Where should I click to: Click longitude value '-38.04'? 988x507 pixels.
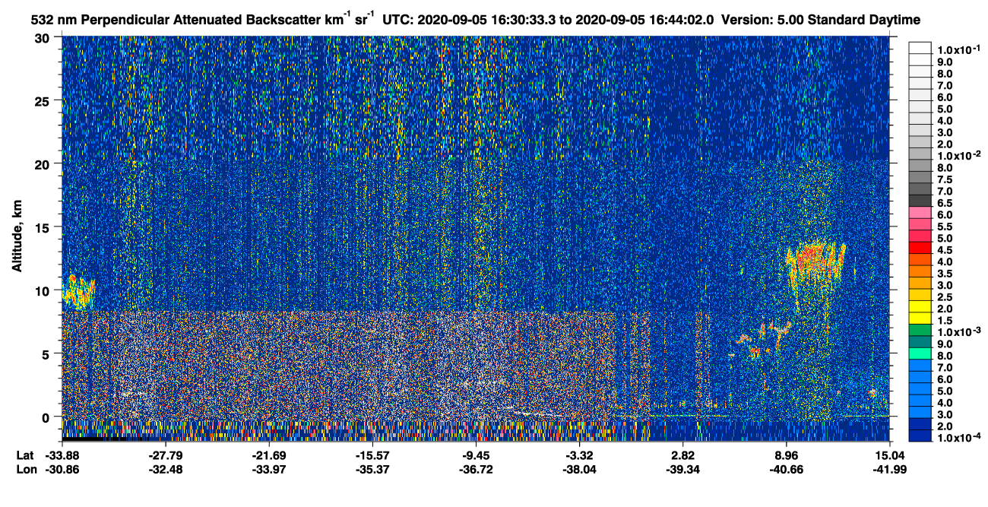[579, 469]
